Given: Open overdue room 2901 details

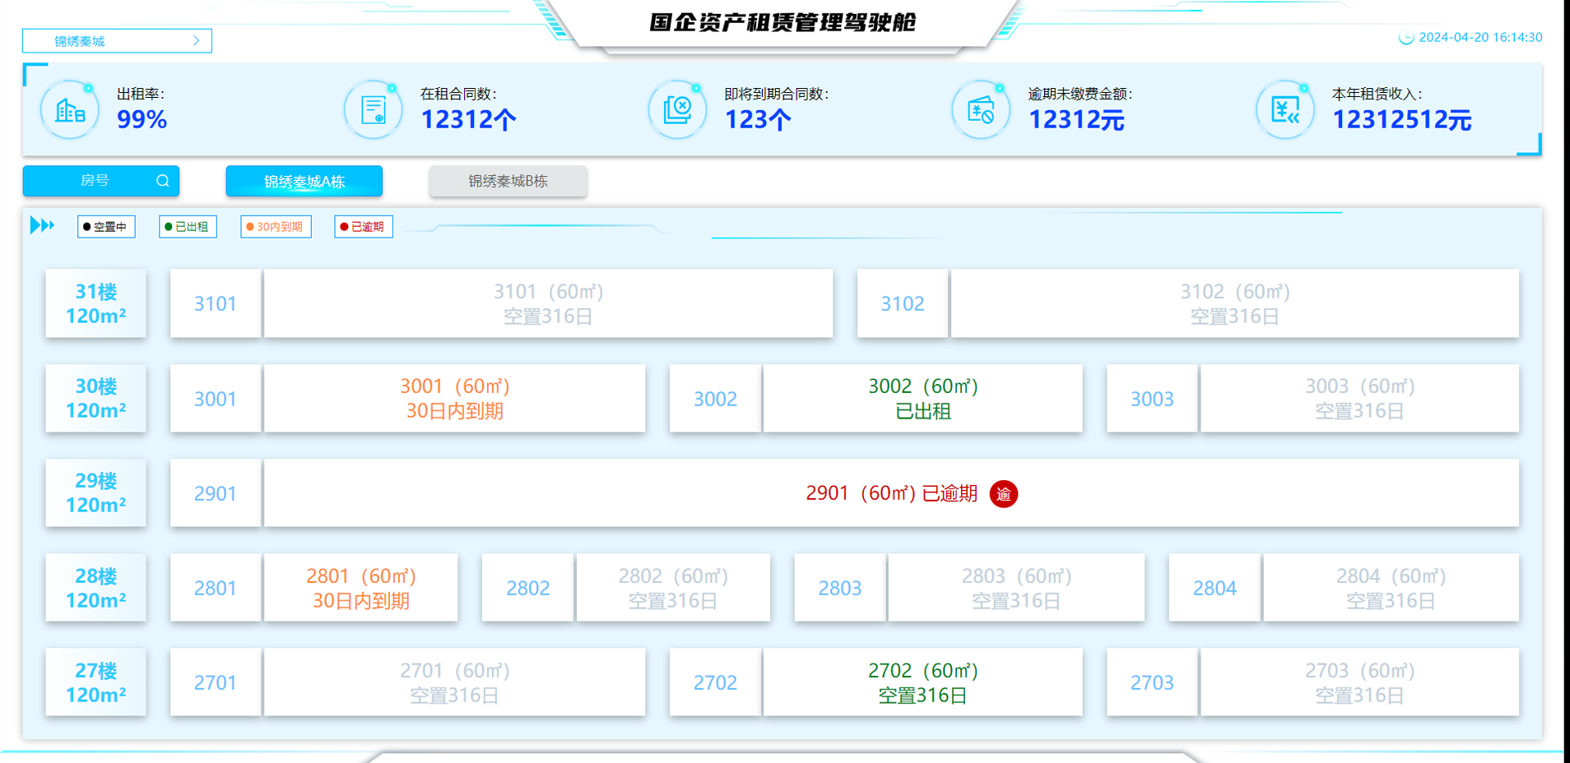Looking at the screenshot, I should [x=890, y=493].
